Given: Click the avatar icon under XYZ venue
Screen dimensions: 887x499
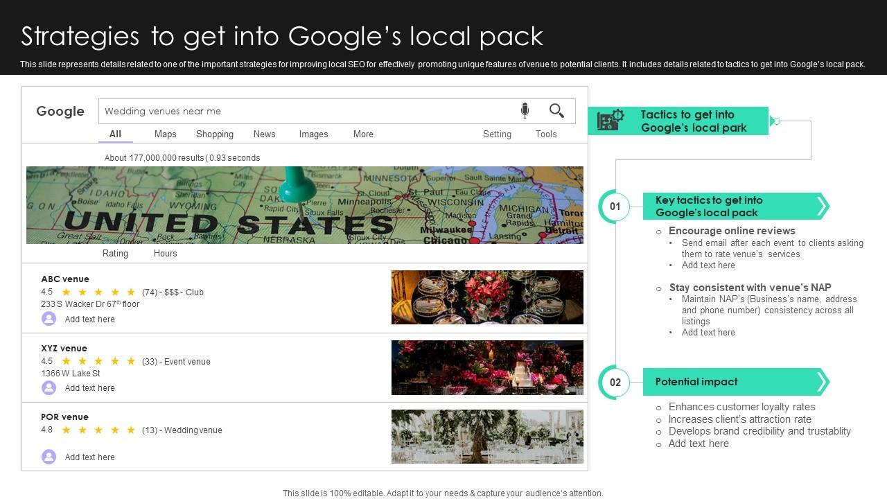Looking at the screenshot, I should pos(49,387).
